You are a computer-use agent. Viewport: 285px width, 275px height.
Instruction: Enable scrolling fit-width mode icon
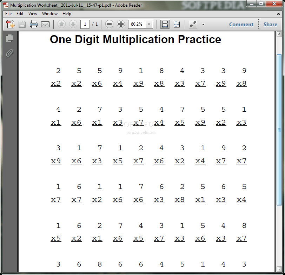pos(165,24)
